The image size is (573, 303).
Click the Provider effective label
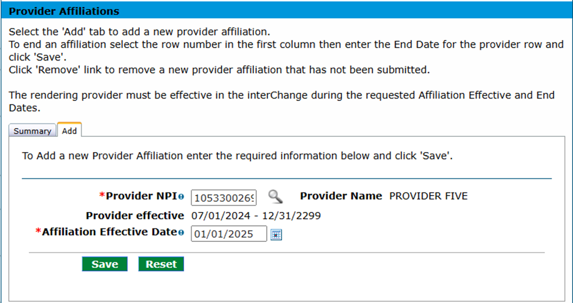pos(135,216)
